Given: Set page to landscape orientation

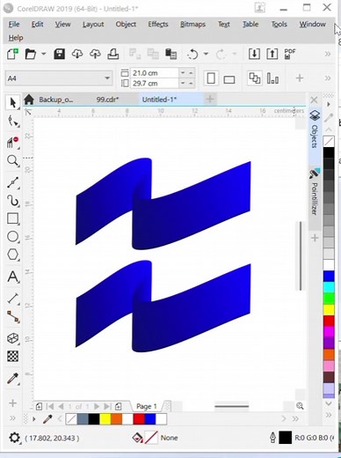Looking at the screenshot, I should [x=229, y=79].
